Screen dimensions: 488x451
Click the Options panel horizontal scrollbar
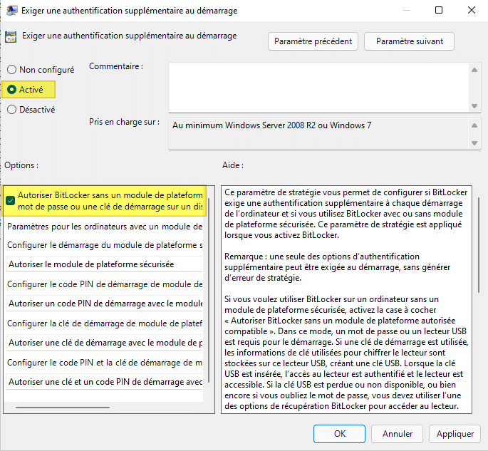pos(63,407)
